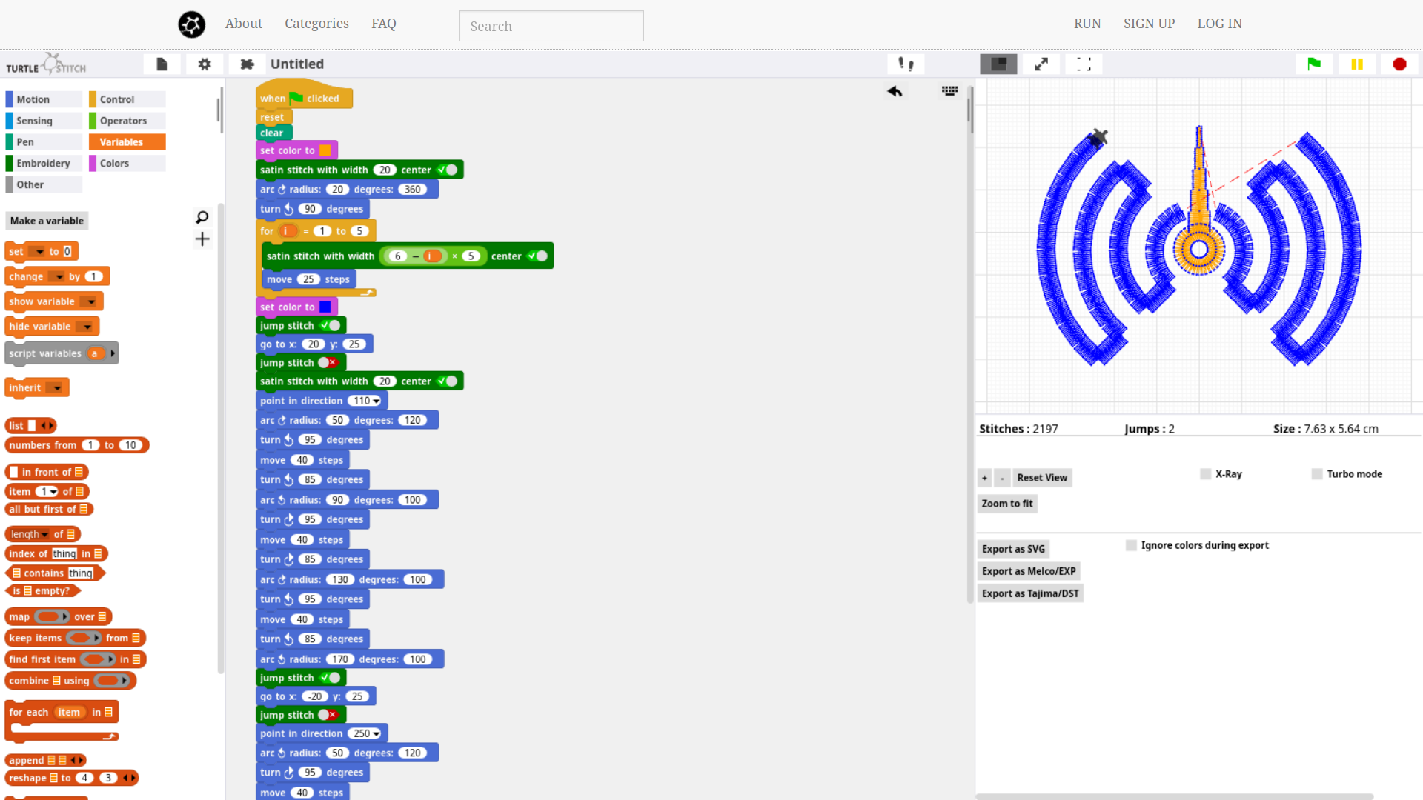The height and width of the screenshot is (800, 1423).
Task: Toggle single stepping footprints icon
Action: [x=906, y=64]
